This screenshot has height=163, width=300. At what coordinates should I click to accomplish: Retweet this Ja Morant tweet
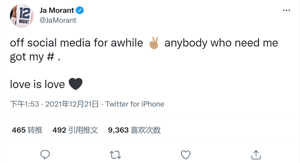click(x=115, y=154)
